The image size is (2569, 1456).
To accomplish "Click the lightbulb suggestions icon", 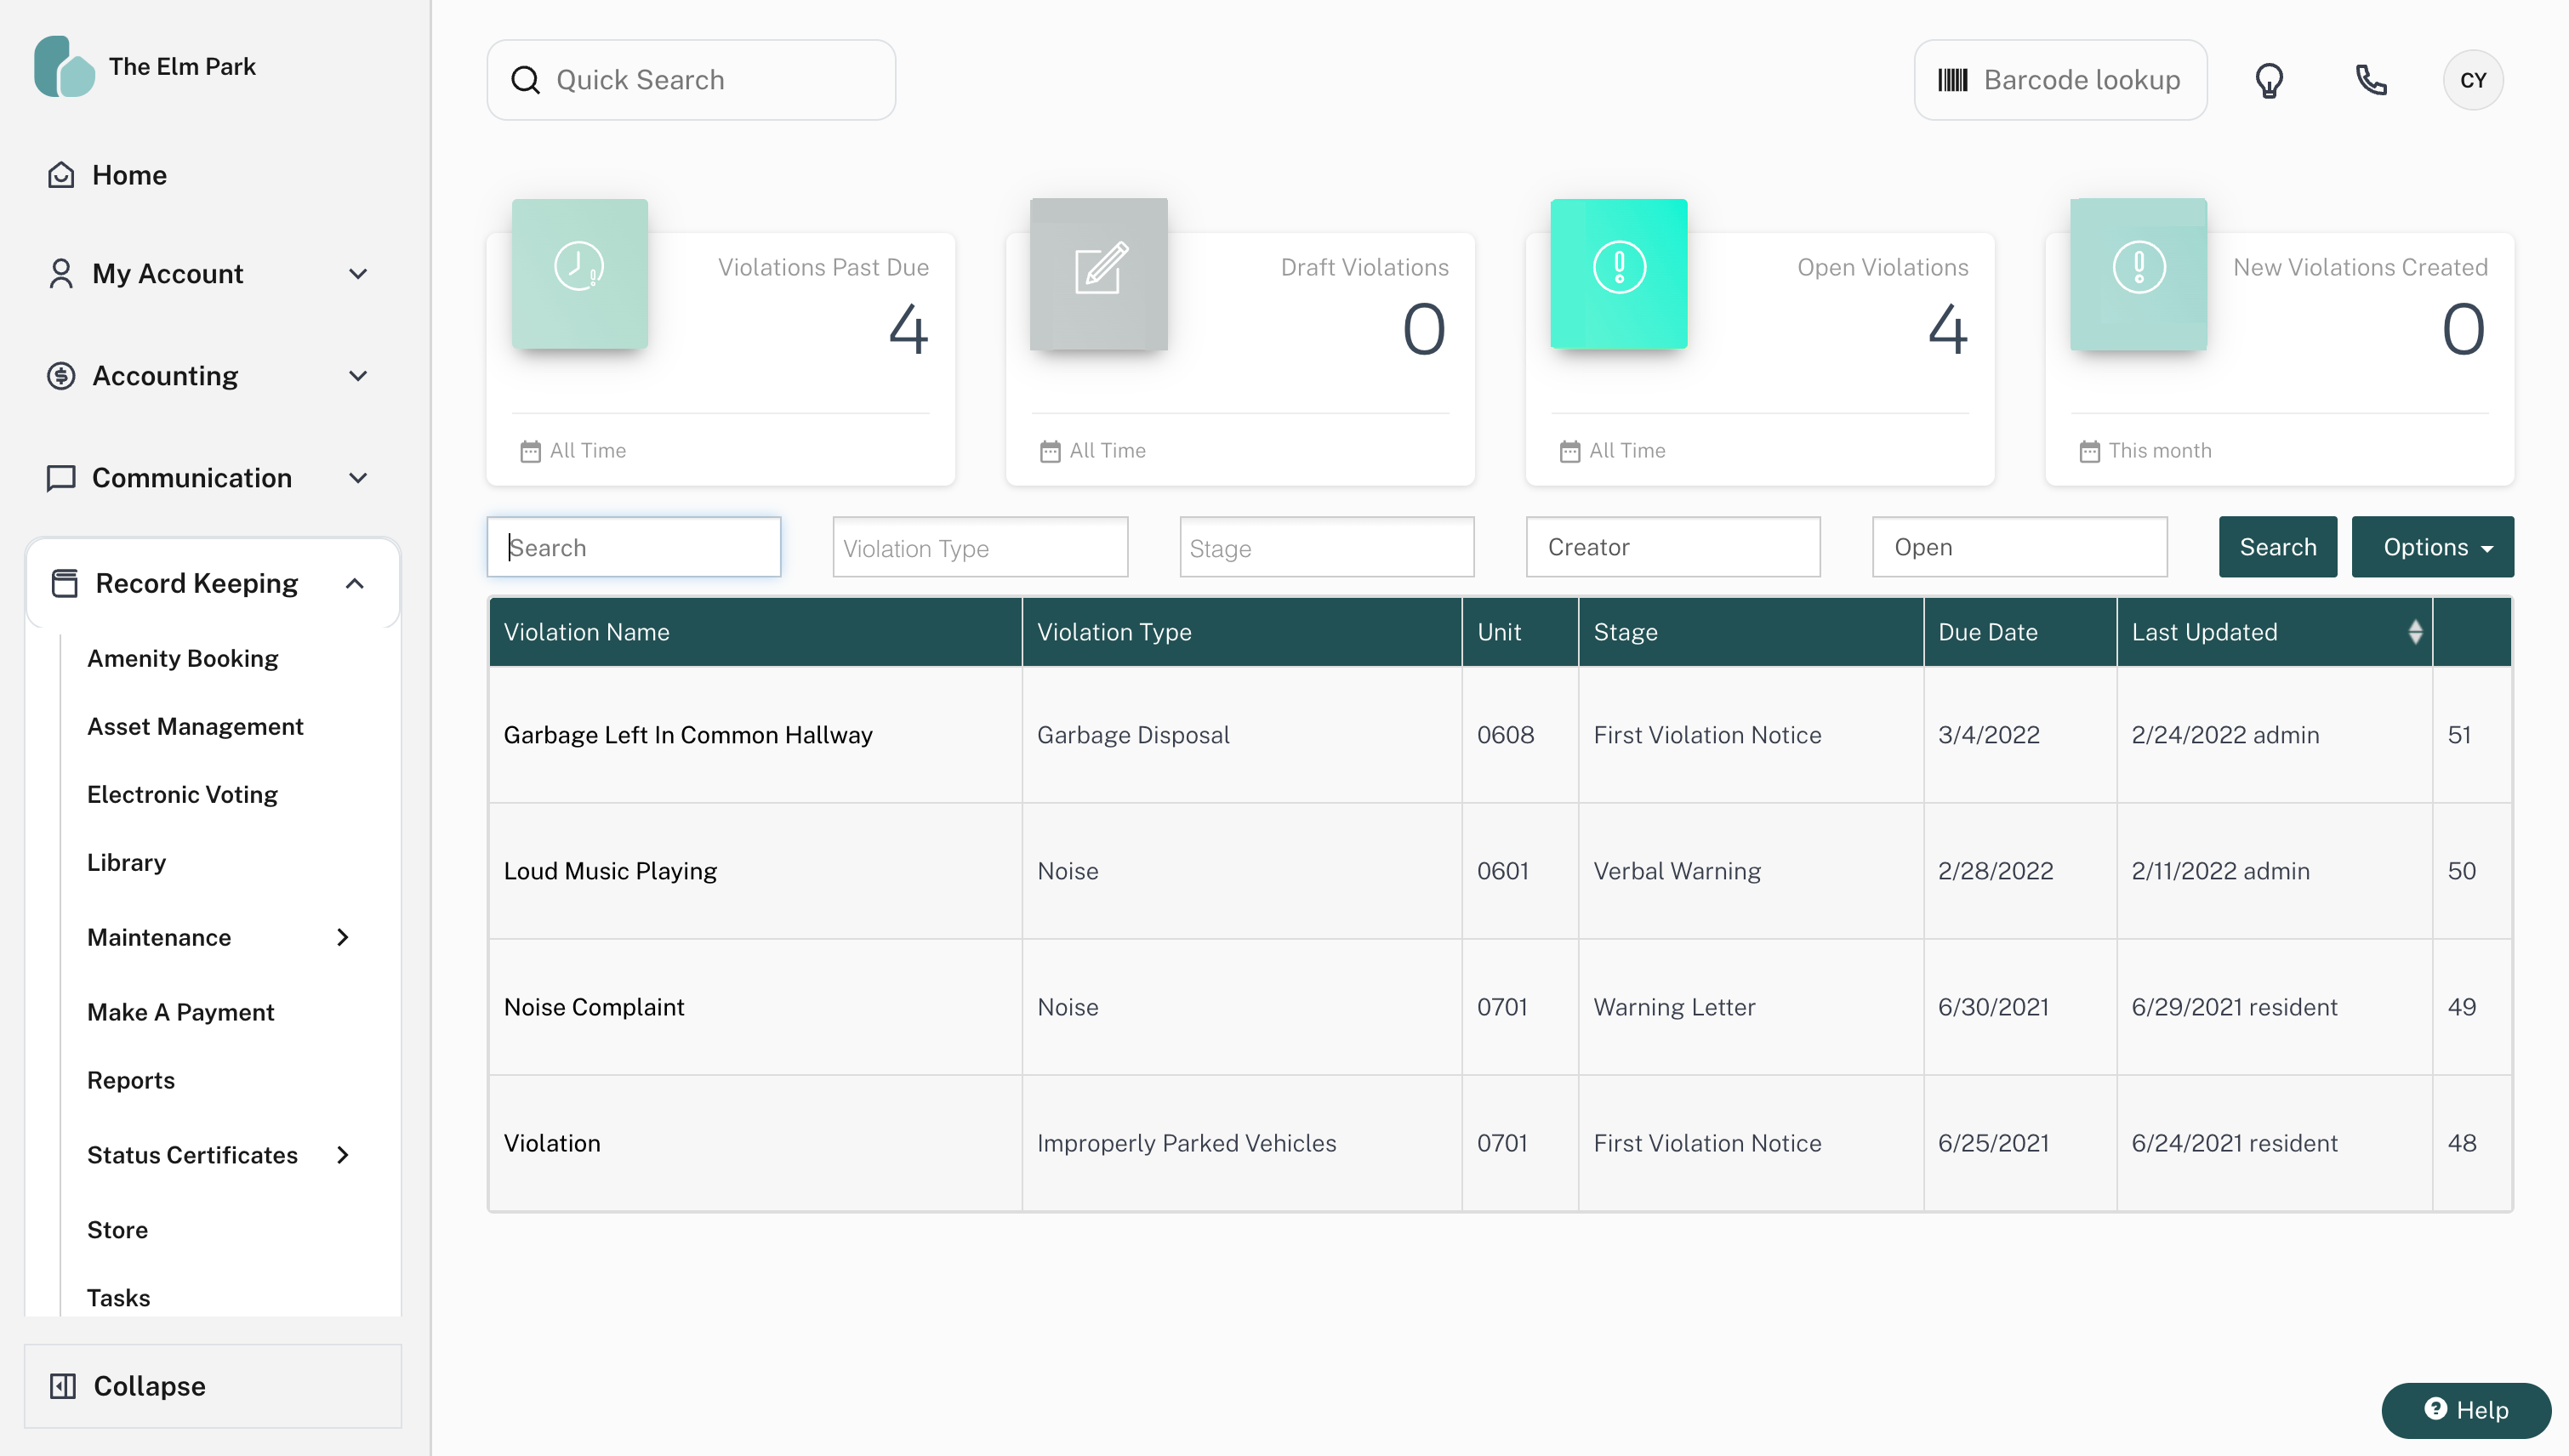I will click(2269, 80).
